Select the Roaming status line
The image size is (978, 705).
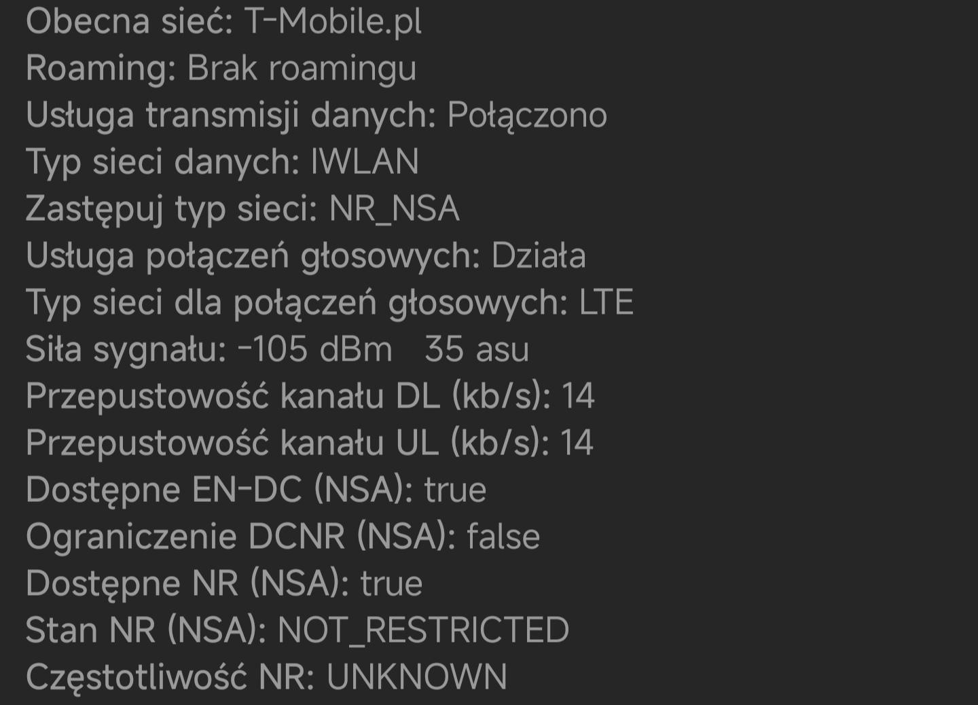(x=221, y=69)
